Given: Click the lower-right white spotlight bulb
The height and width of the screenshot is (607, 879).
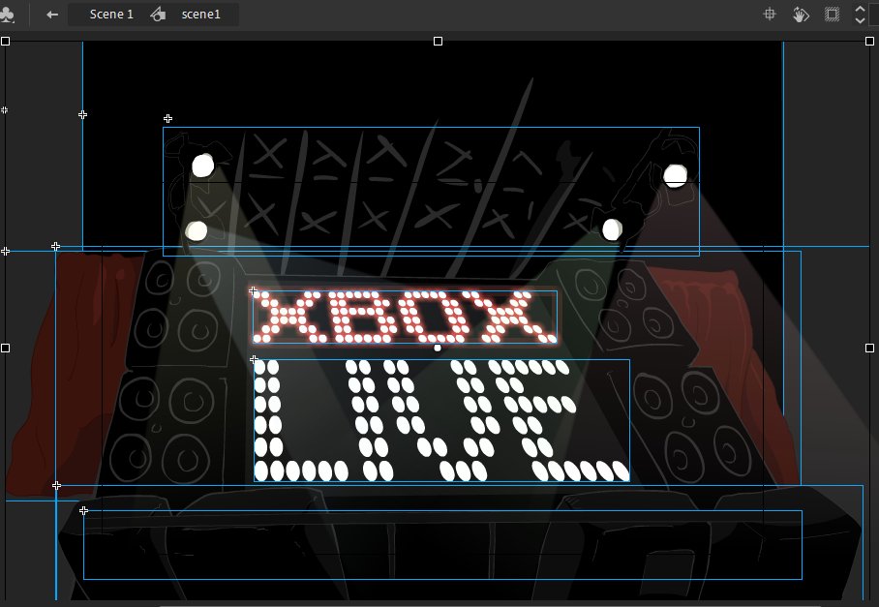Looking at the screenshot, I should [x=612, y=229].
